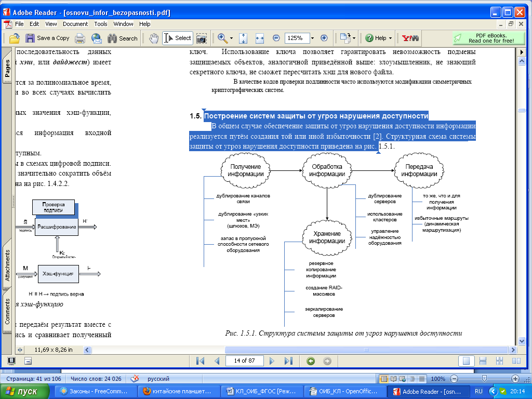Open the Attachments side panel tab
This screenshot has width=532, height=399.
pos(7,264)
